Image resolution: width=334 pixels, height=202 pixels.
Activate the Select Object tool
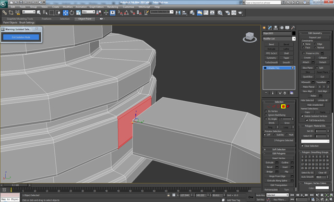click(39, 12)
